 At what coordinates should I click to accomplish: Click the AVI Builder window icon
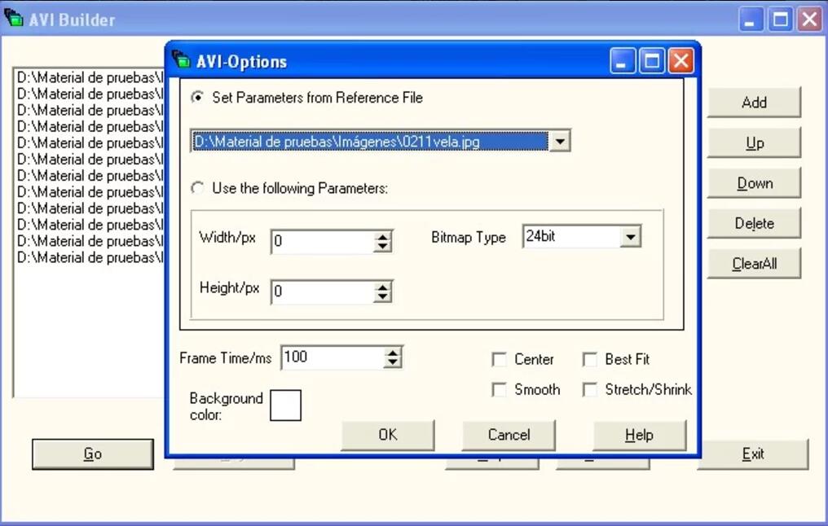click(13, 19)
